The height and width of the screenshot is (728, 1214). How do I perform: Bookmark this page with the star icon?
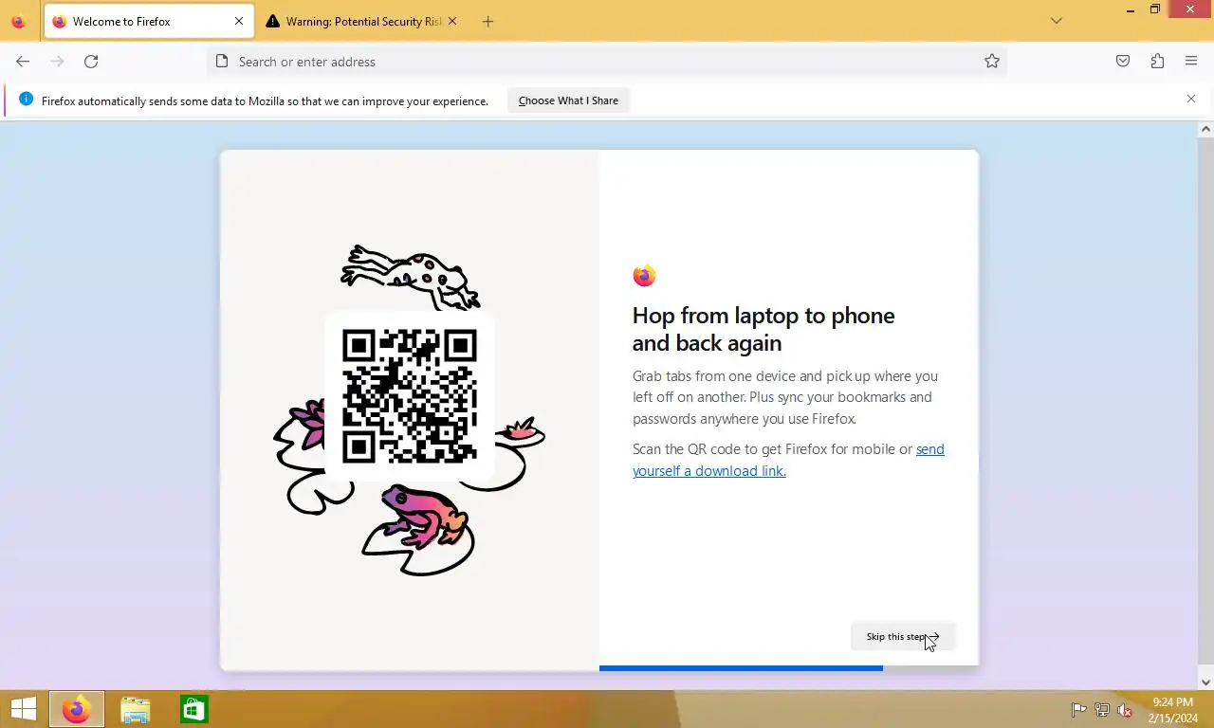[992, 62]
